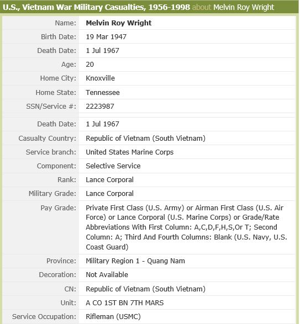The image size is (300, 324).
Task: Click Melvin Roy Wright in the header bar
Action: point(244,7)
